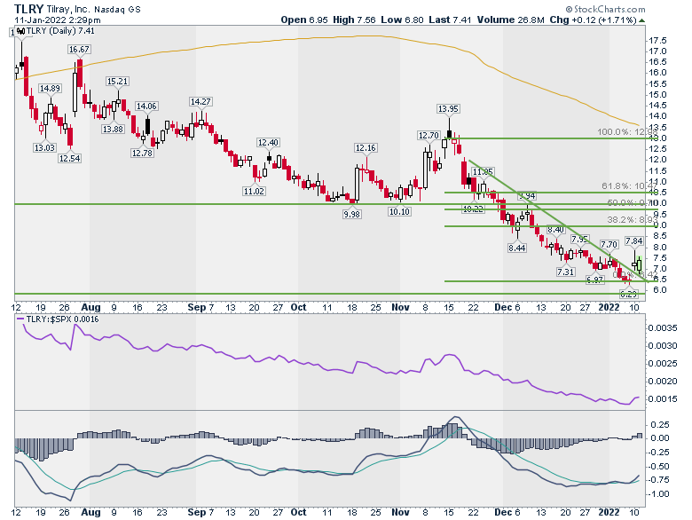This screenshot has width=692, height=520.
Task: Click the -1.00 MACD axis tick
Action: [658, 494]
